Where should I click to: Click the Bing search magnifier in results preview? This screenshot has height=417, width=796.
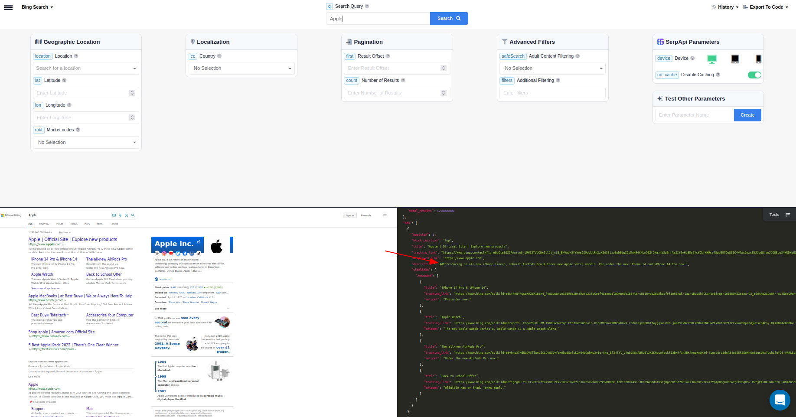coord(133,215)
